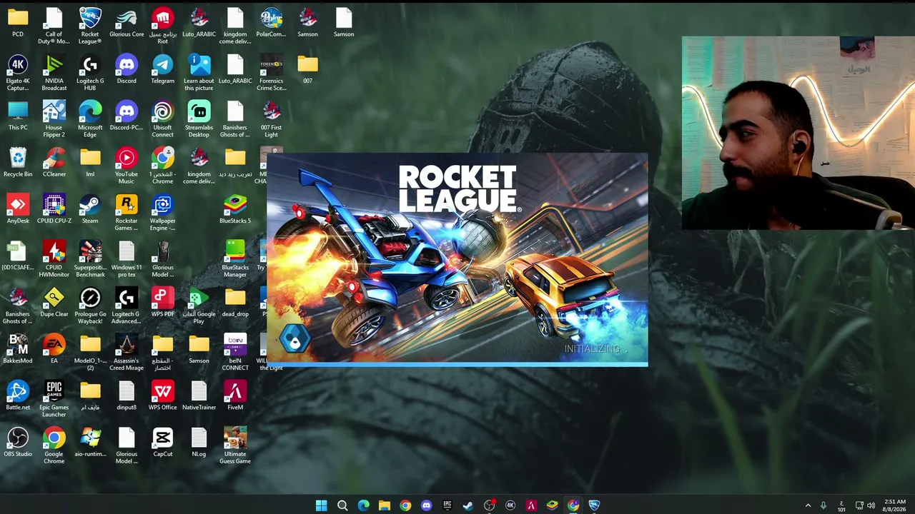915x514 pixels.
Task: Open the volume control in system tray
Action: [871, 505]
